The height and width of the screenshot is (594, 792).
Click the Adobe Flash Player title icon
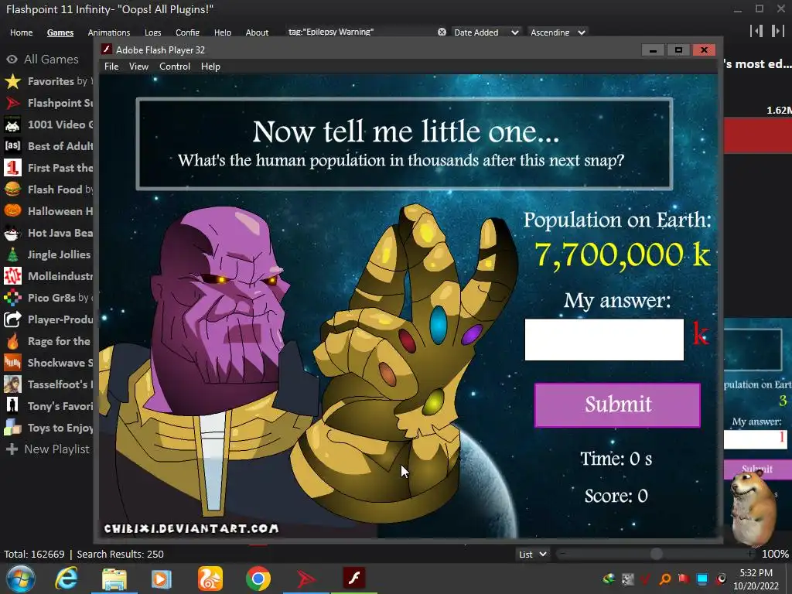point(107,49)
